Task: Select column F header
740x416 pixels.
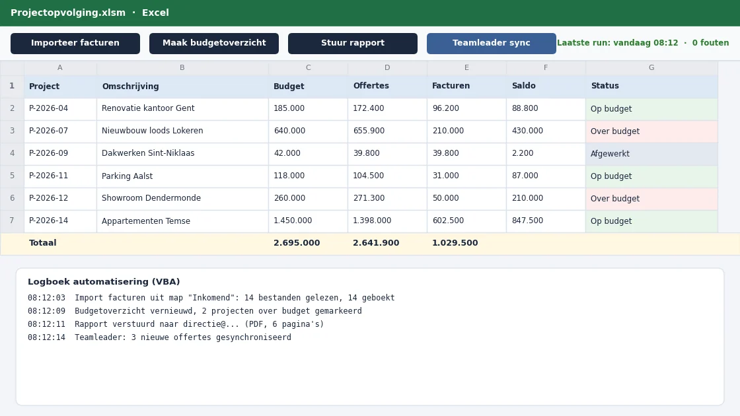Action: tap(546, 67)
